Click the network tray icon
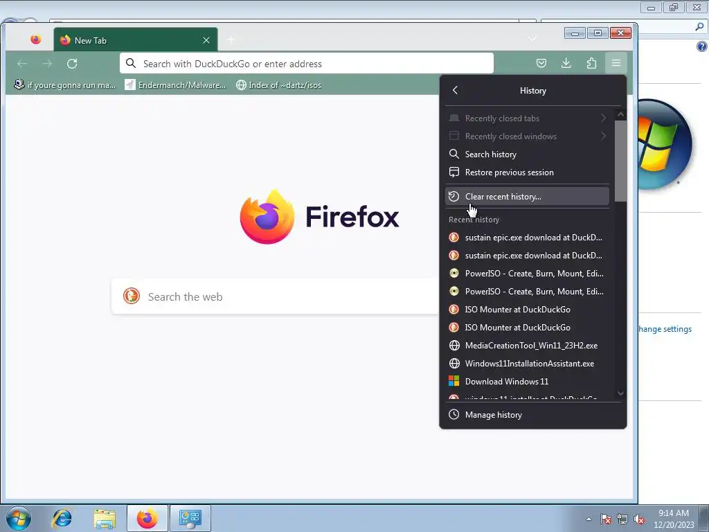 click(x=622, y=519)
